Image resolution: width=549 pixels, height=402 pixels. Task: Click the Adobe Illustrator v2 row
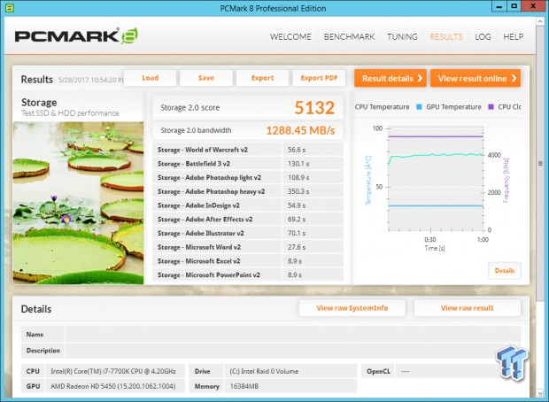pos(248,233)
